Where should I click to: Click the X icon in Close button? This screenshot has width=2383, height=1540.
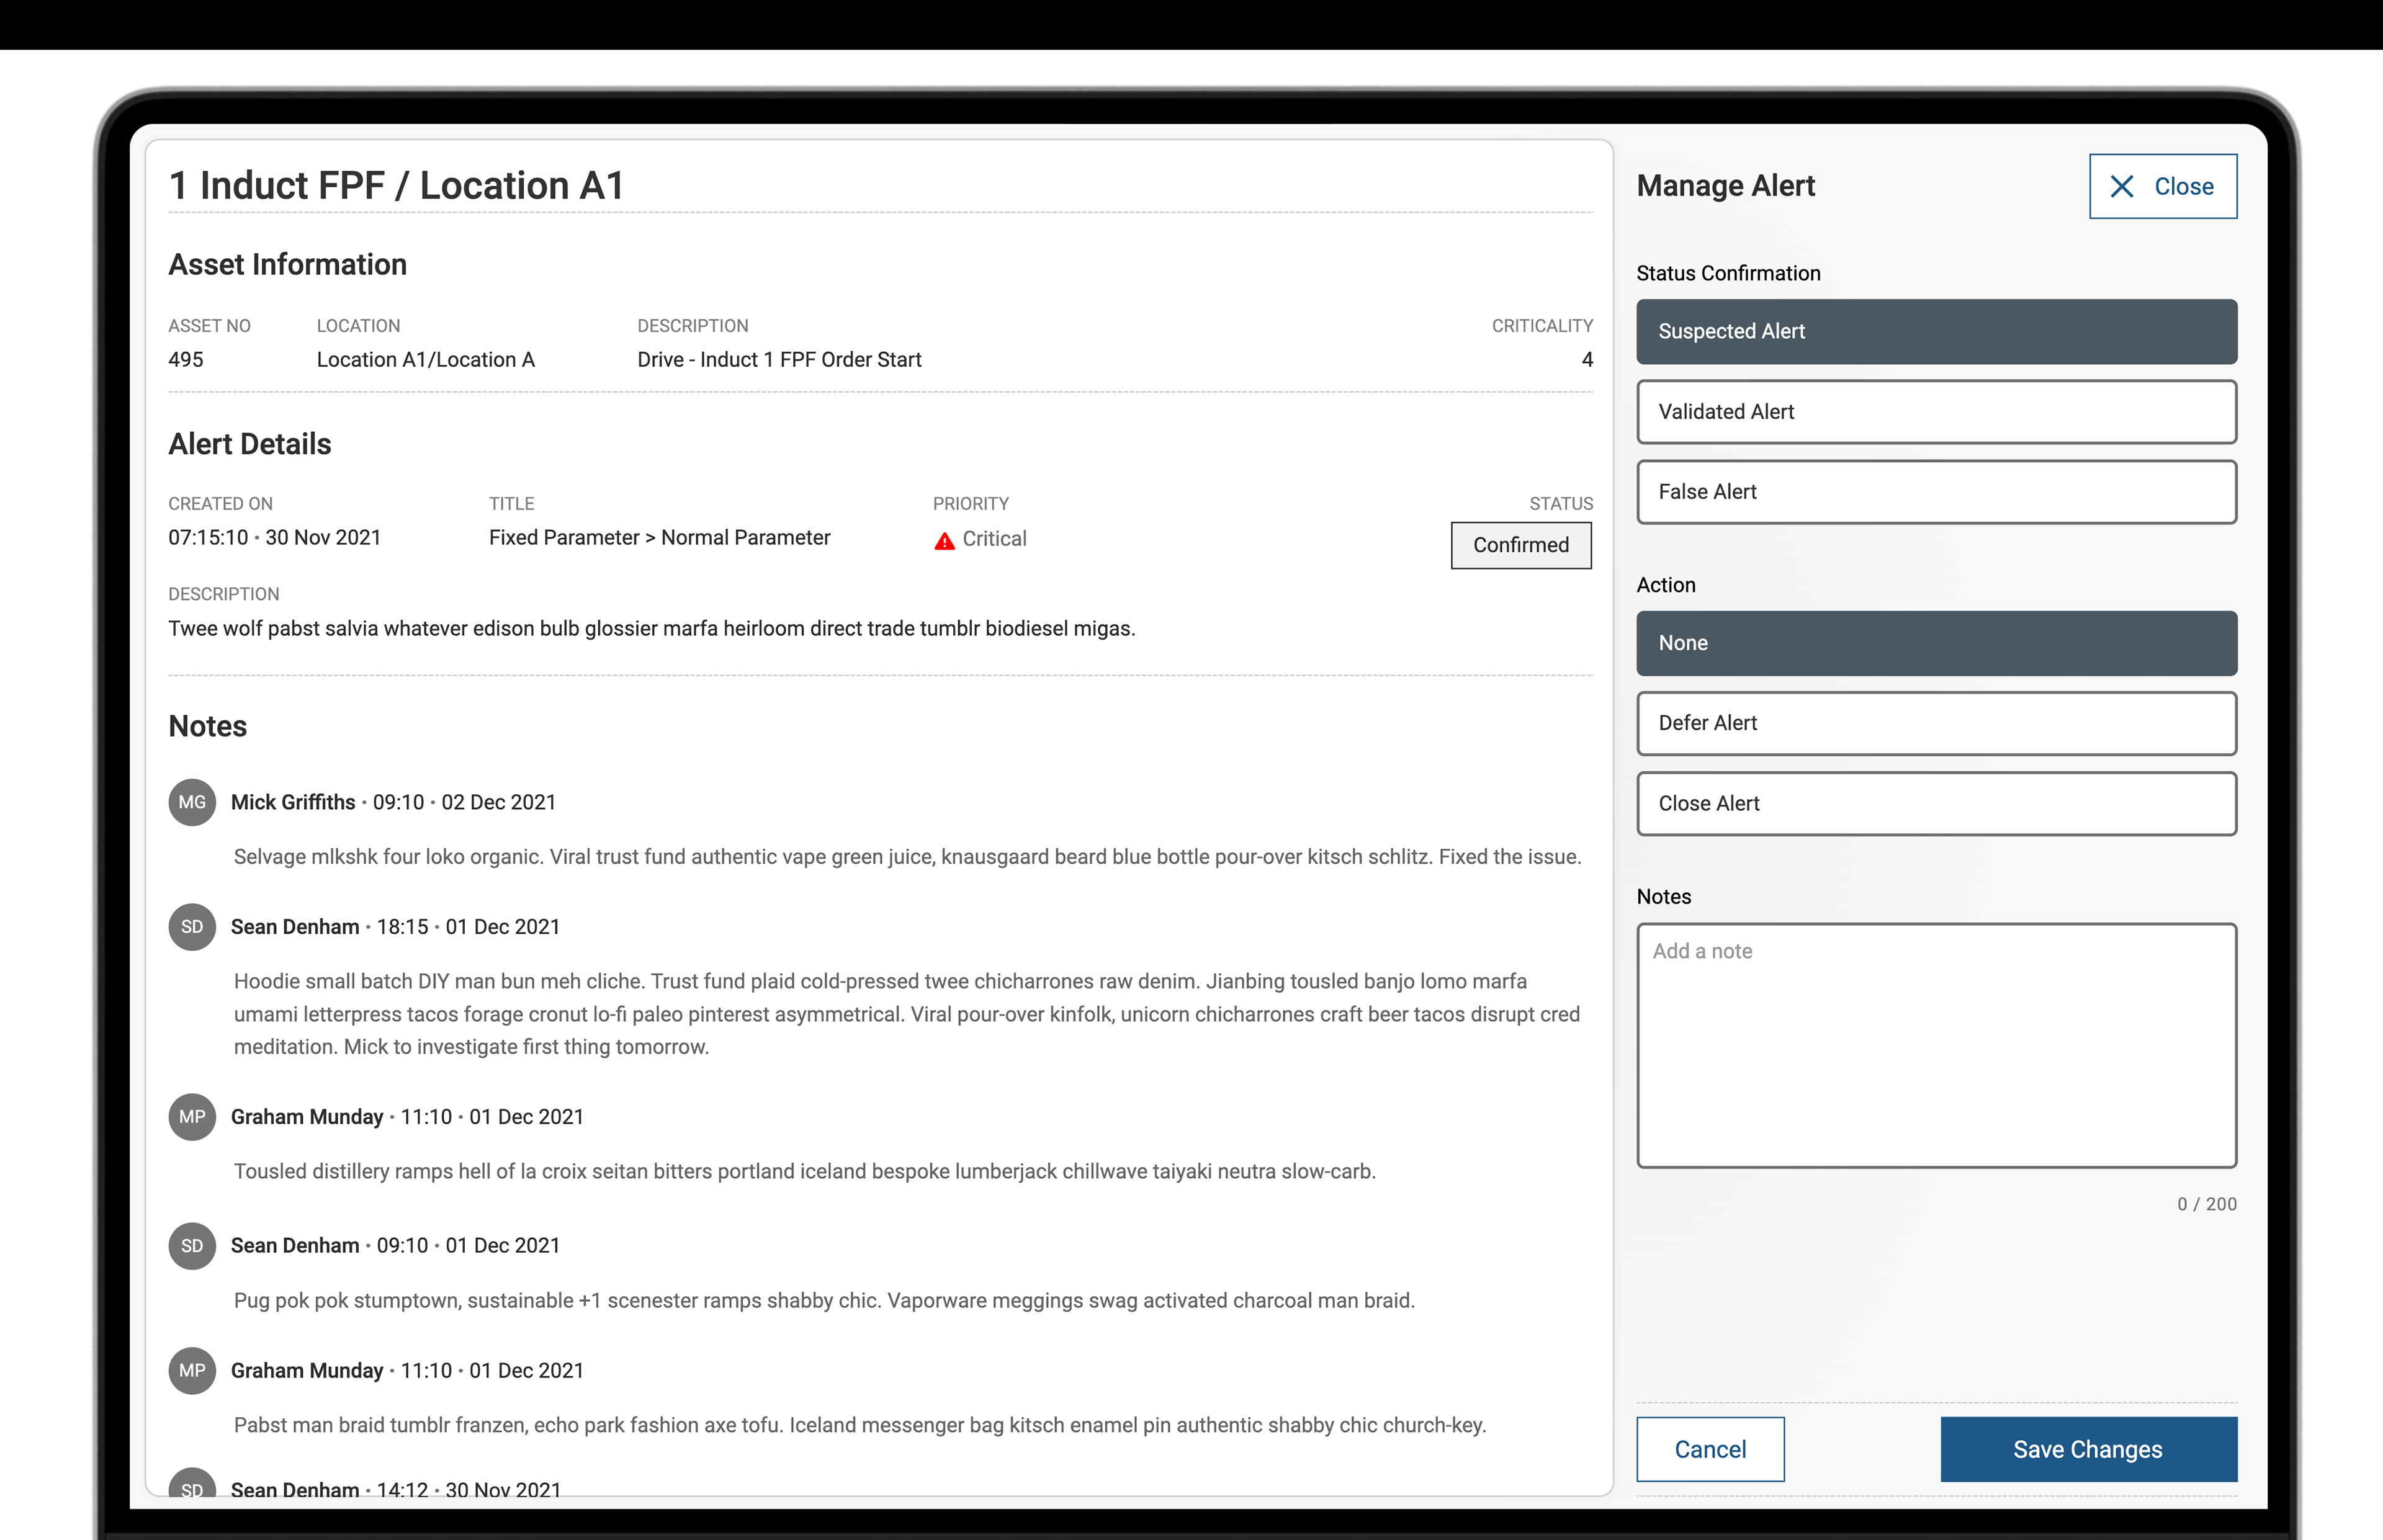click(x=2121, y=187)
